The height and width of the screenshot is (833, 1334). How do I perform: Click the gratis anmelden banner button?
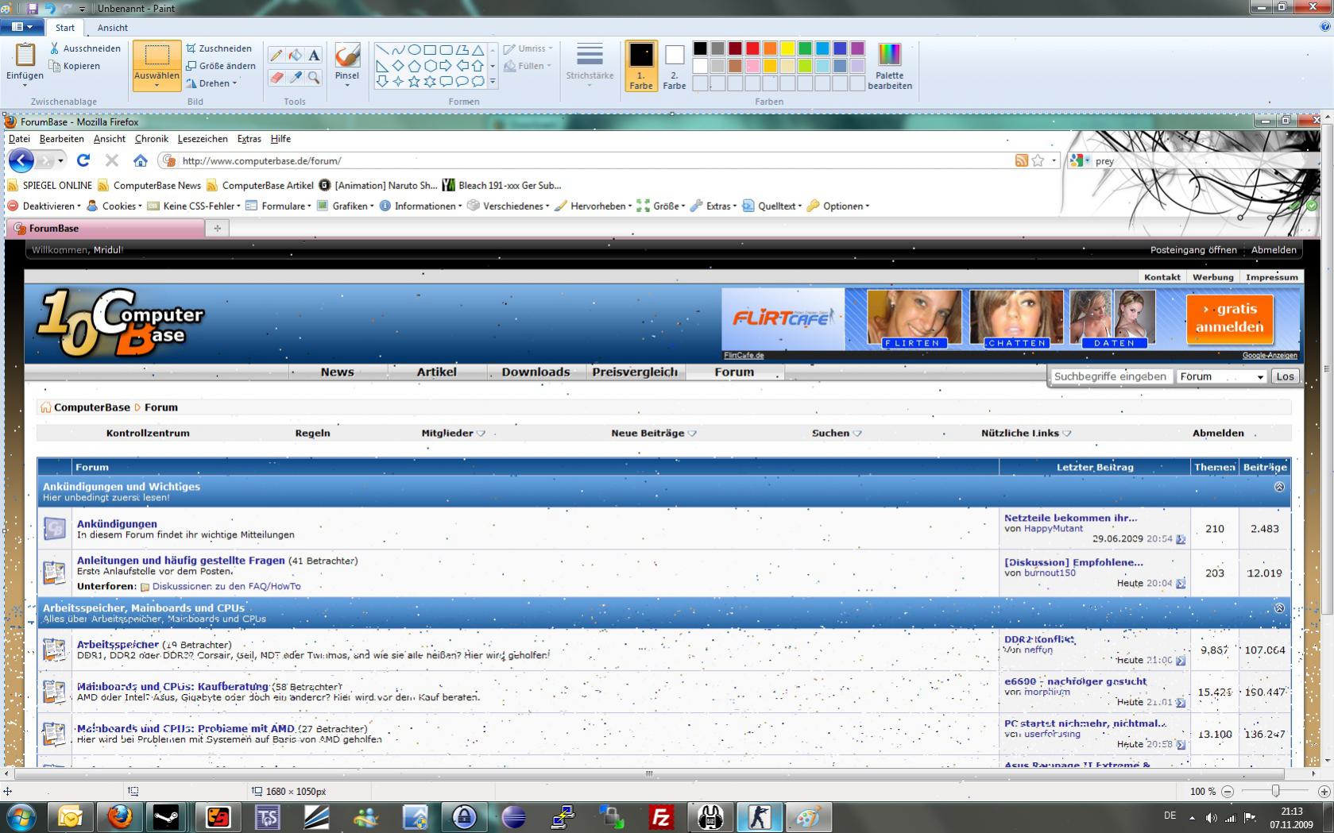click(x=1229, y=318)
